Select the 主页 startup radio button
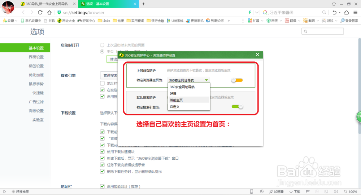The image size is (361, 195). coord(102,51)
